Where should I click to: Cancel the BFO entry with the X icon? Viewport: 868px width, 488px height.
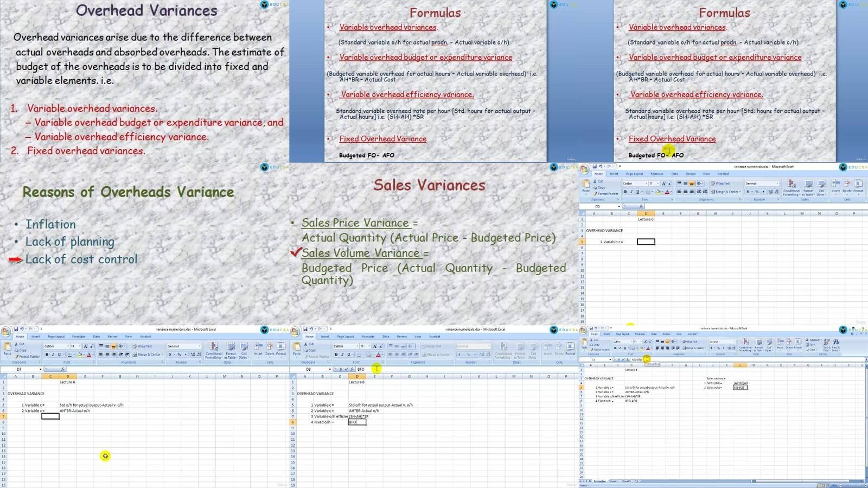tap(341, 369)
